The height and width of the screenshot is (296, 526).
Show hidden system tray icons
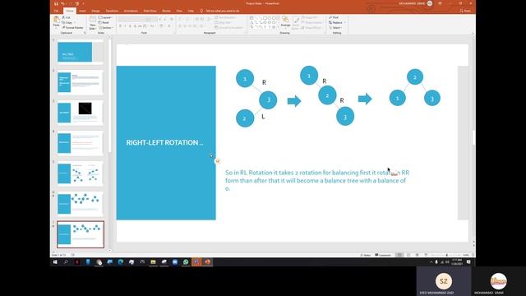431,262
